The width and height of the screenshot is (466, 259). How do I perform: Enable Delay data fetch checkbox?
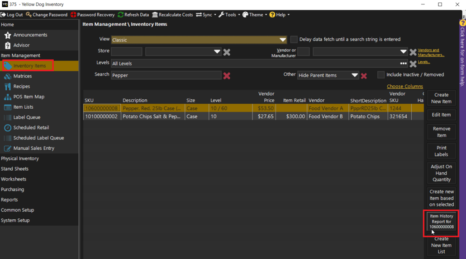coord(294,39)
